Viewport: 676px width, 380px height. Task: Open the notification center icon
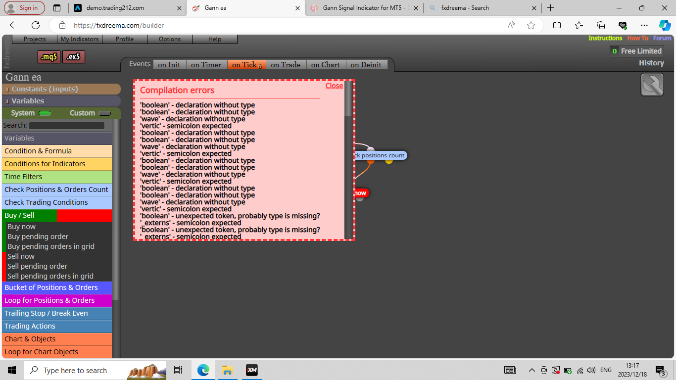point(660,370)
